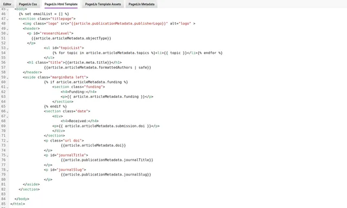Collapse the code fold at line 47
Viewport: 347px width, 208px height.
pyautogui.click(x=8, y=19)
